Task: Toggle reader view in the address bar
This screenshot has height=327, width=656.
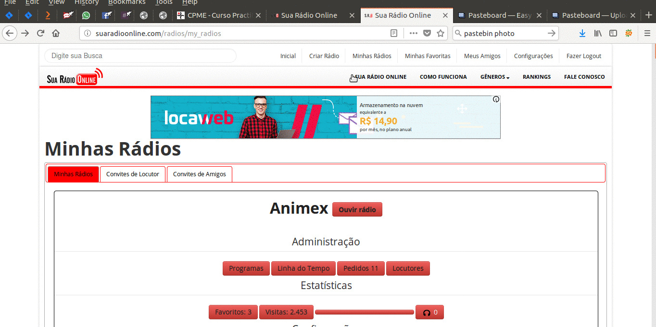Action: (x=394, y=33)
